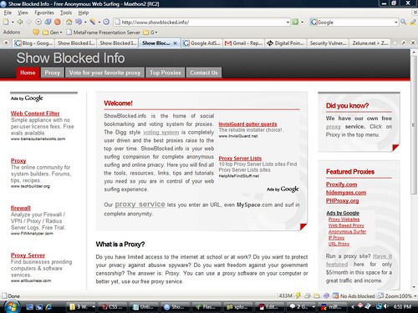Click the page vertical scrollbar
Screen dimensions: 418x313
[x=414, y=125]
